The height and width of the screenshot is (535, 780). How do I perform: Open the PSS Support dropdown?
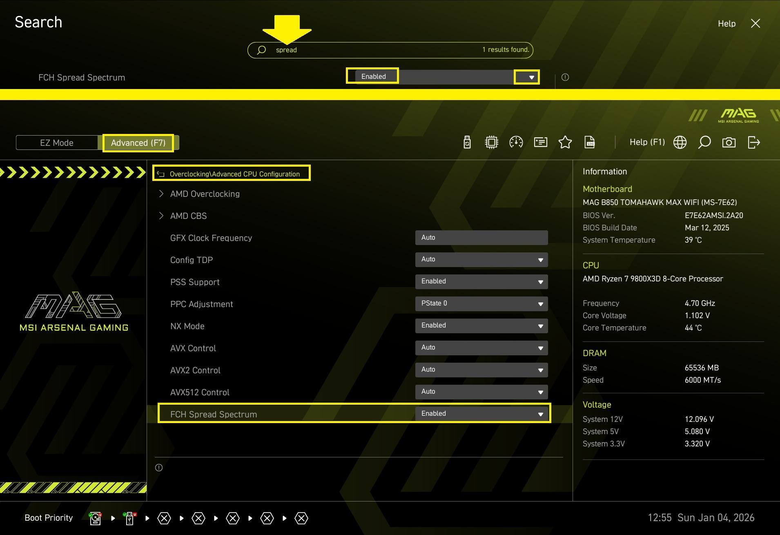tap(481, 282)
